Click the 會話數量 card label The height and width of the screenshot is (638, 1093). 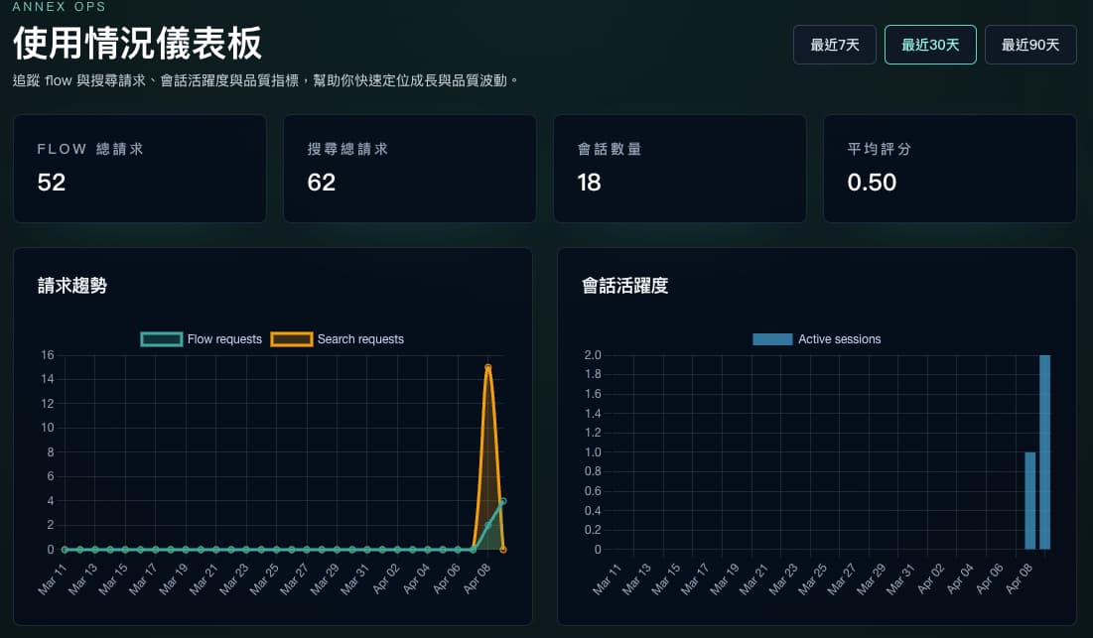[x=610, y=149]
